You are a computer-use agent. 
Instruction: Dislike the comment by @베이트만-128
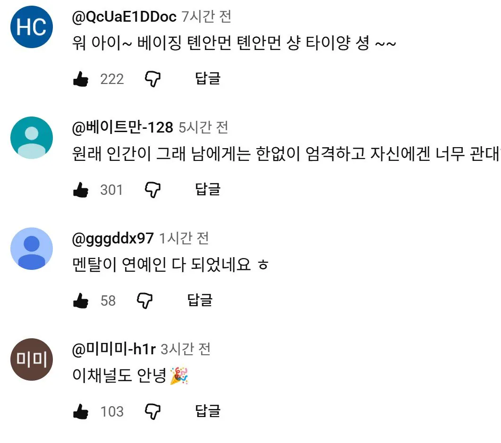(x=153, y=190)
